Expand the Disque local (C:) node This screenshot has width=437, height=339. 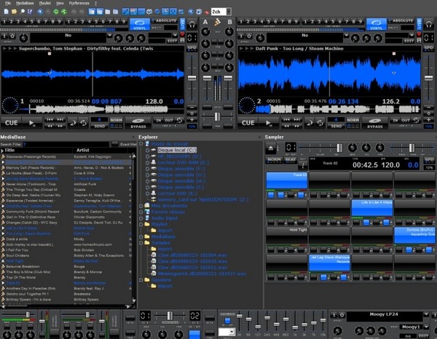147,151
